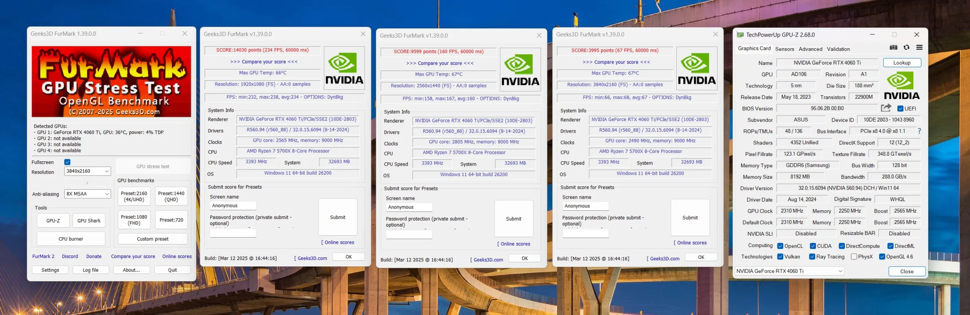
Task: Click NVIDIA logo in 14030 points score window
Action: coord(344,68)
